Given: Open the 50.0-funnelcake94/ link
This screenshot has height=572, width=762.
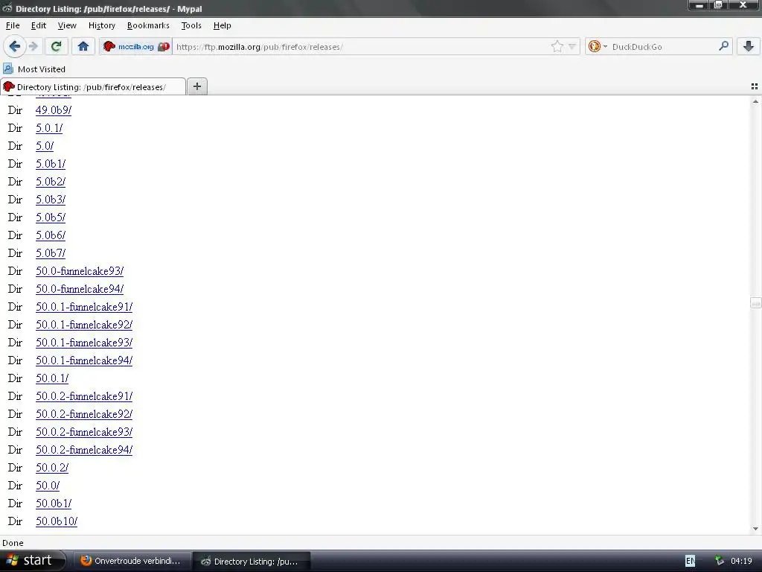Looking at the screenshot, I should tap(80, 289).
